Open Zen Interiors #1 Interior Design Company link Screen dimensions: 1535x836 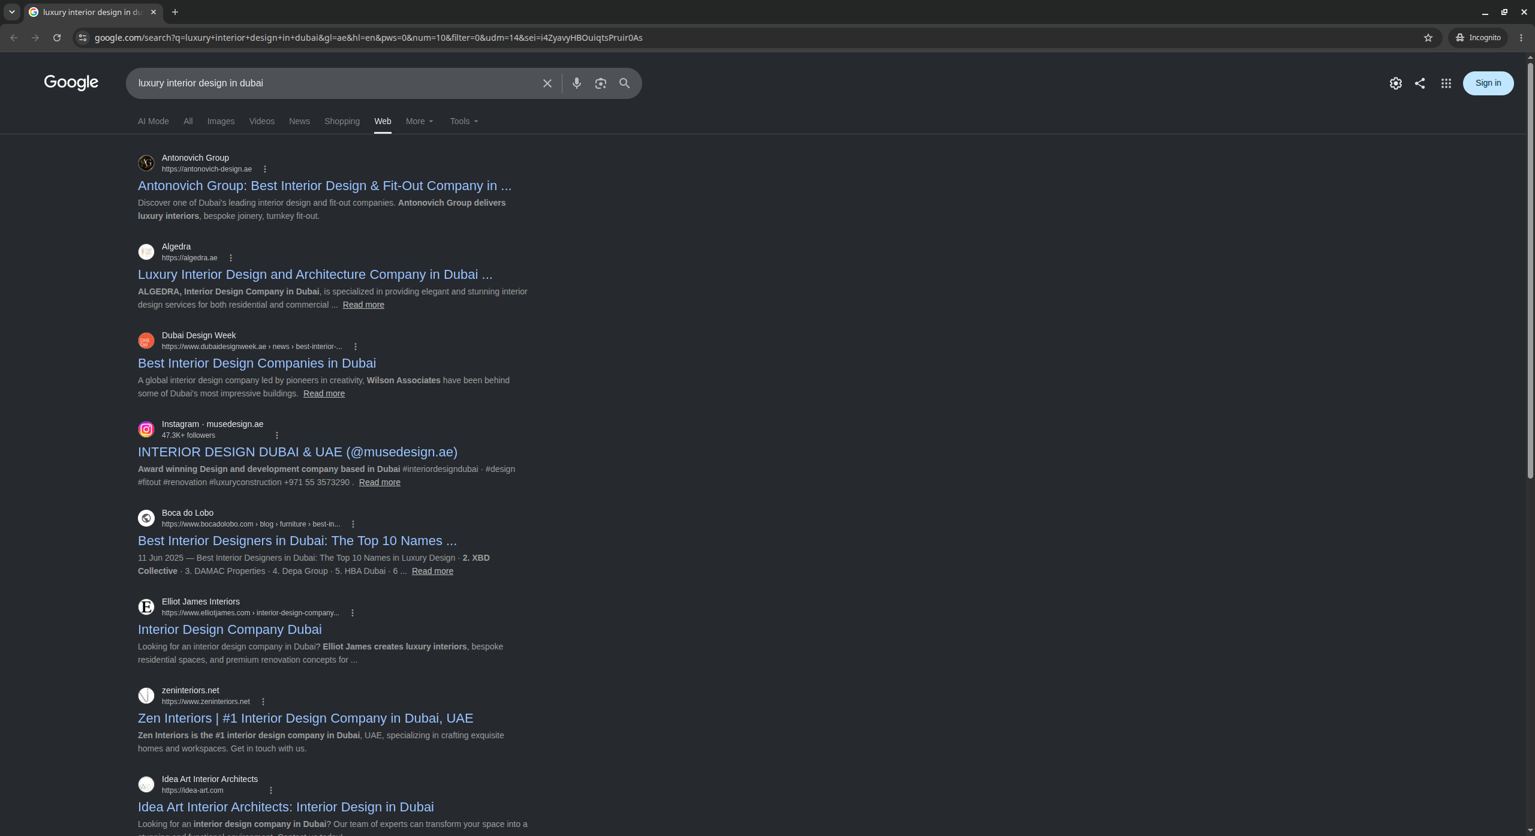click(305, 718)
